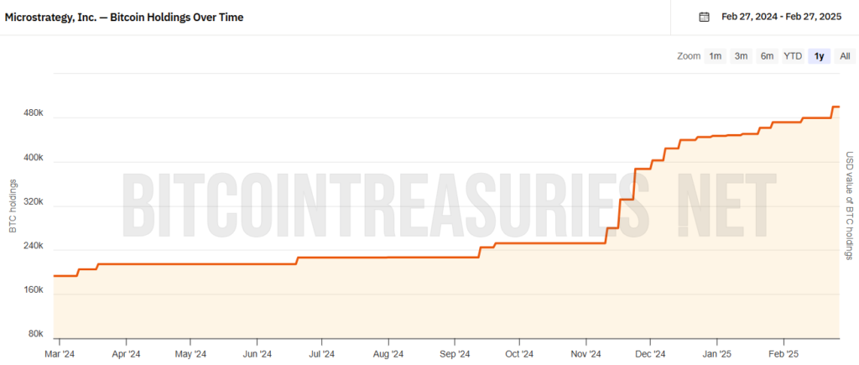Switch zoom to YTD

coord(793,56)
